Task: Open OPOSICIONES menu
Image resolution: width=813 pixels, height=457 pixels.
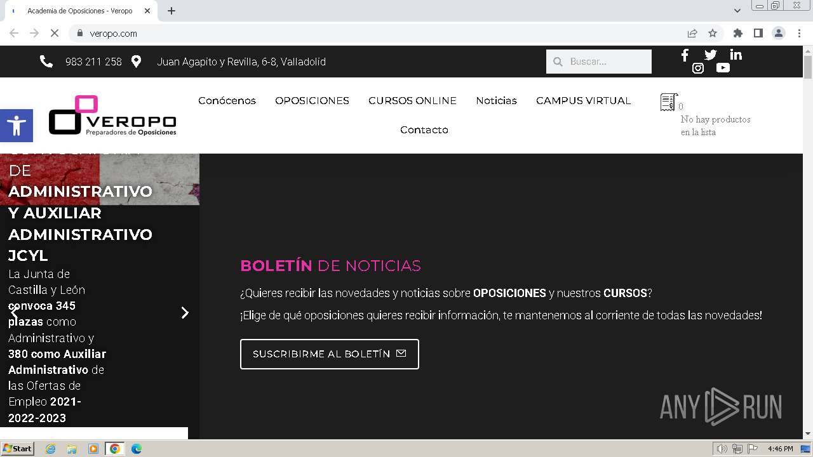Action: pos(312,100)
